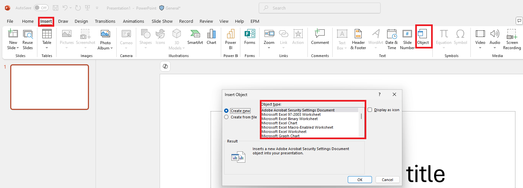The width and height of the screenshot is (523, 188).
Task: Expand Video dropdown arrow
Action: [x=480, y=48]
